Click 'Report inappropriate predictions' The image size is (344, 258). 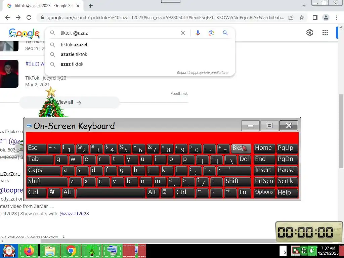coord(203,73)
